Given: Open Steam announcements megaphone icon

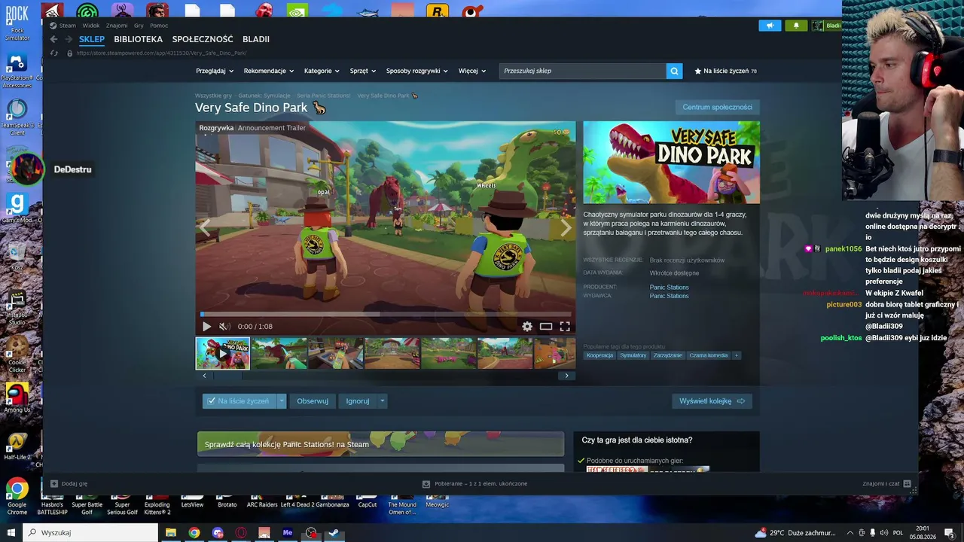Looking at the screenshot, I should click(x=770, y=26).
